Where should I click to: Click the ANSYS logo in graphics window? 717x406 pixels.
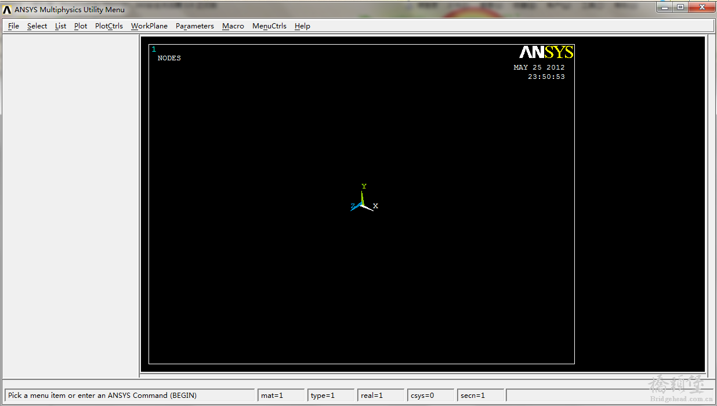546,52
